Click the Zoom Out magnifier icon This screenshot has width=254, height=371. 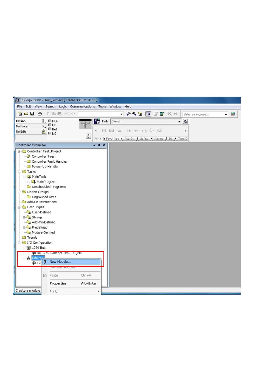175,114
